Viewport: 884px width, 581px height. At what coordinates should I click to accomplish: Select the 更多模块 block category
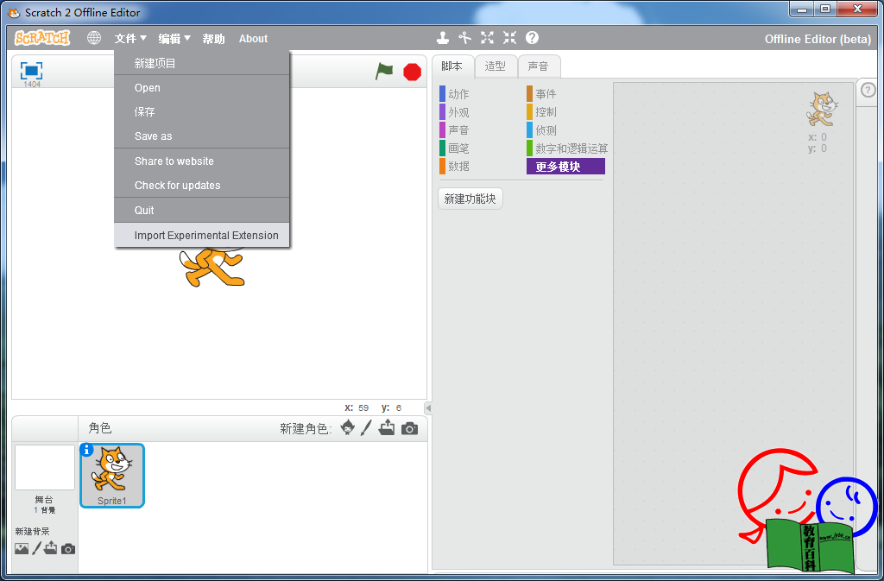565,167
